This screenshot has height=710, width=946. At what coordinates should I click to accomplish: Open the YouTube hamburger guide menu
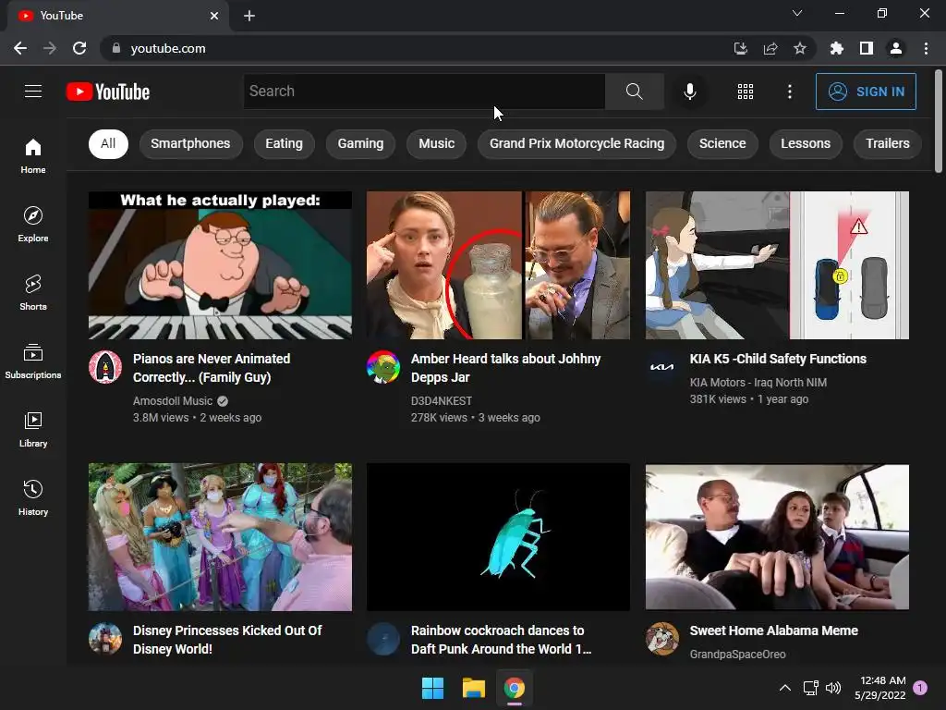coord(33,92)
